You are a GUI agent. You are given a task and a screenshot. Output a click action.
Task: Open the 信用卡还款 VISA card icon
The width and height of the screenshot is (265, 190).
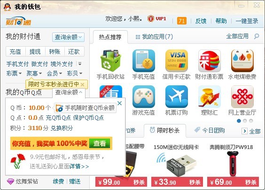click(177, 61)
